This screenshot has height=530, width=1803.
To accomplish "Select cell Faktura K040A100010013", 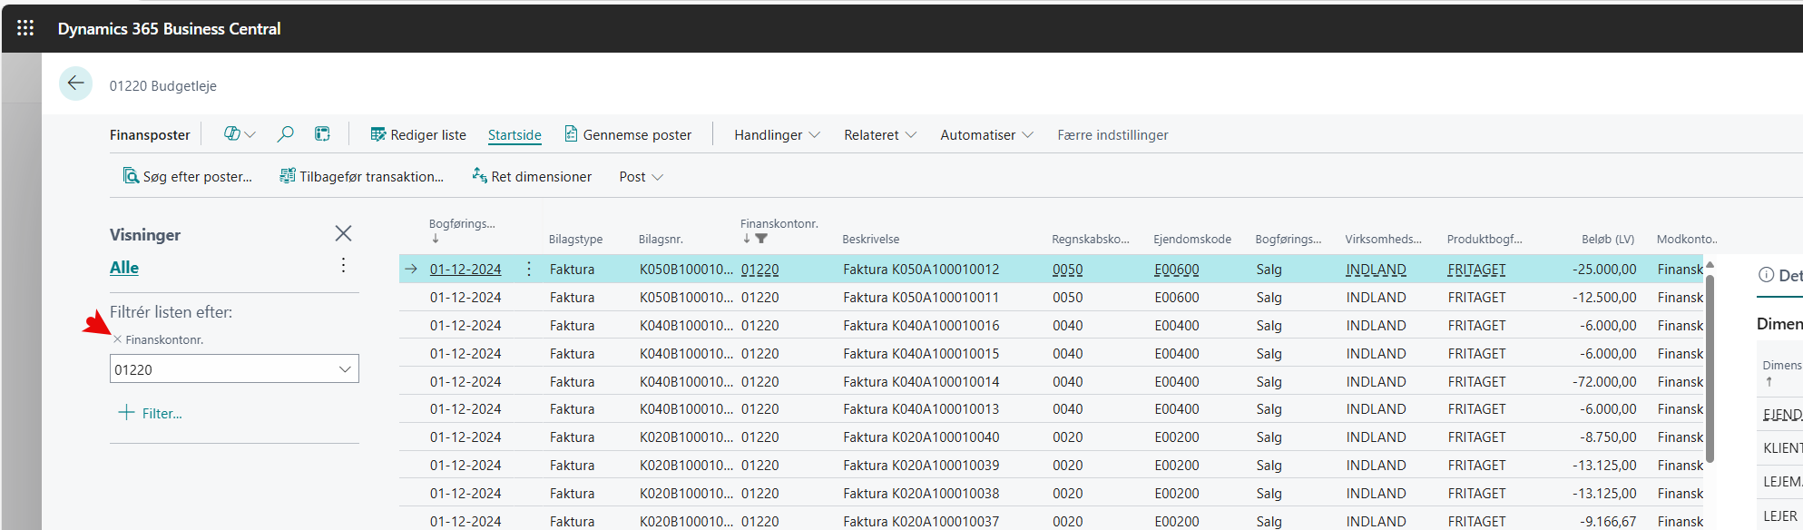I will pyautogui.click(x=921, y=408).
